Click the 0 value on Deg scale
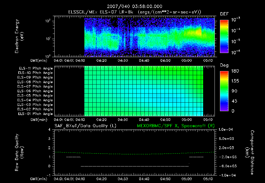This screenshot has width=265, height=183. point(233,111)
